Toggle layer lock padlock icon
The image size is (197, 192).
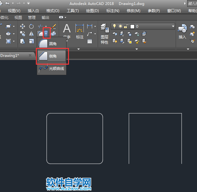pyautogui.click(x=126, y=27)
